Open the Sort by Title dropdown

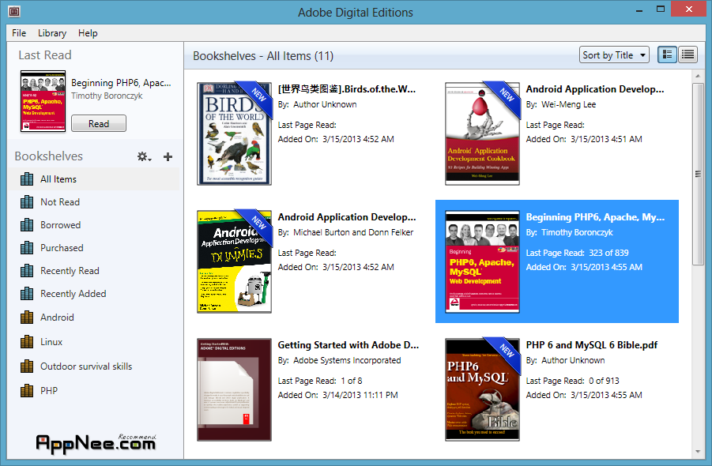[x=614, y=55]
